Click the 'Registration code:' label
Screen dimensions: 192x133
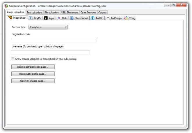[21, 34]
